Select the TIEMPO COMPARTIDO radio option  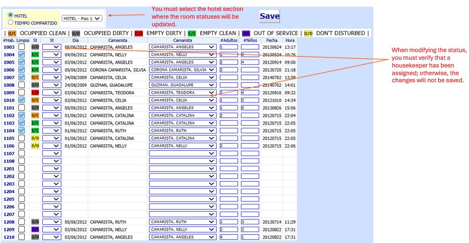pyautogui.click(x=10, y=22)
